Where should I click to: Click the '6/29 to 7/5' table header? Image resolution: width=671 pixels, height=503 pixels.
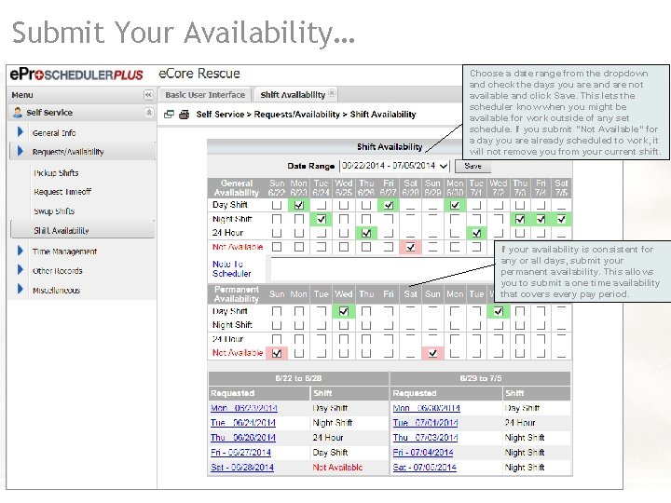point(481,378)
